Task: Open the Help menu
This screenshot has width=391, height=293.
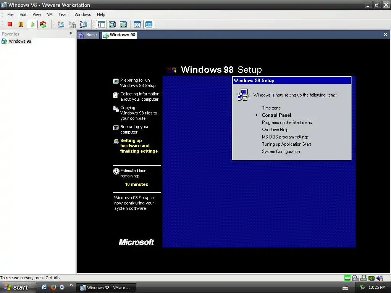Action: 101,14
